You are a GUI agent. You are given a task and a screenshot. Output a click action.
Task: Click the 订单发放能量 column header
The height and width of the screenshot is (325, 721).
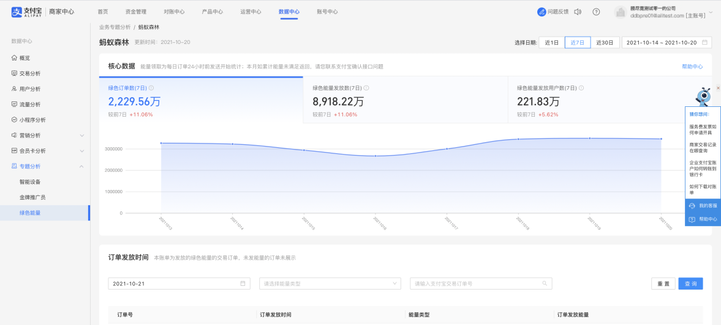point(573,315)
